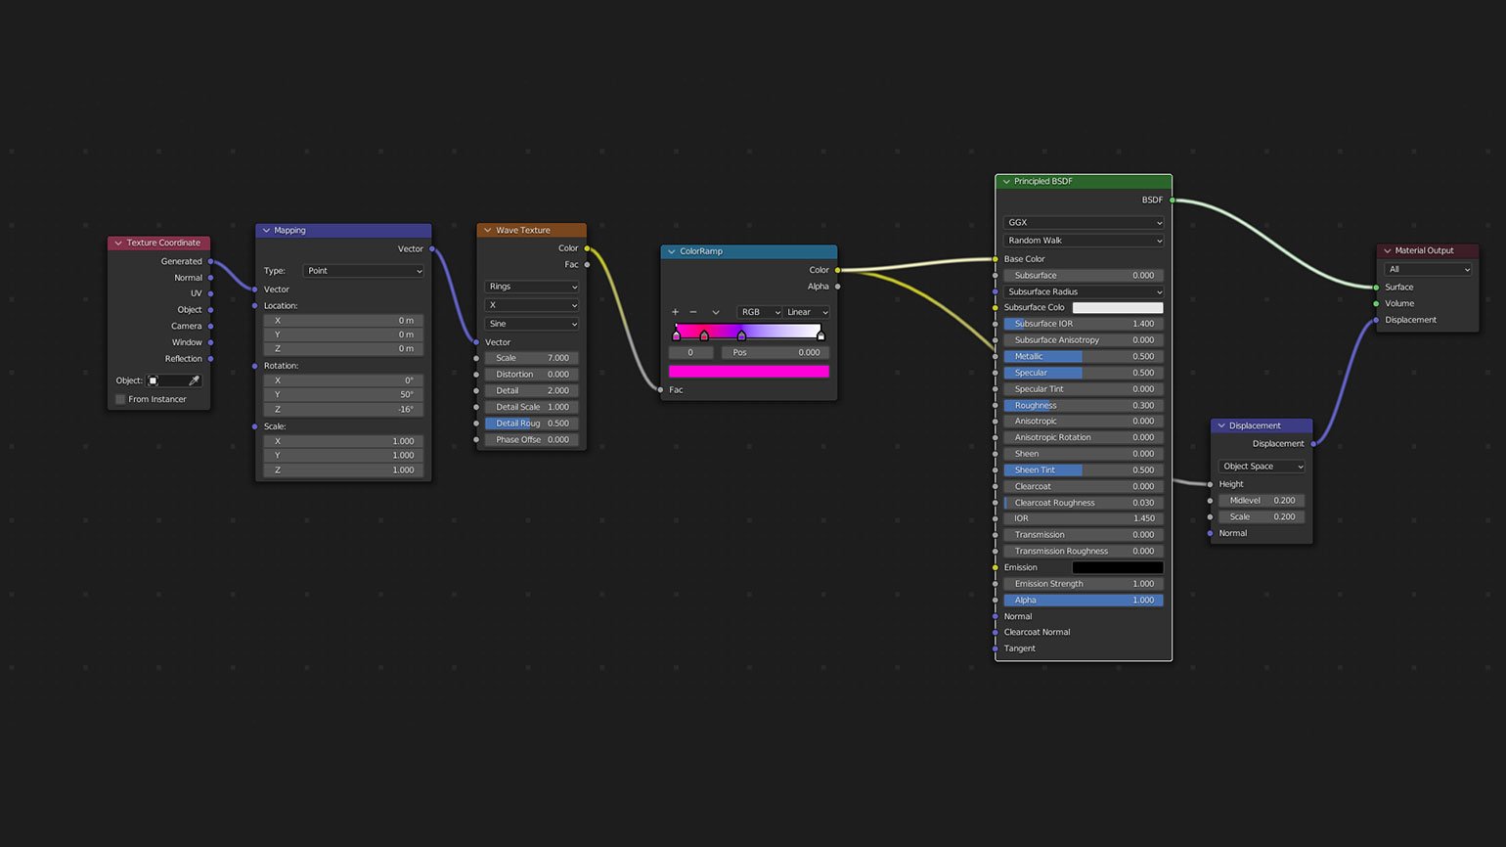Click the Emission Strength 1.000 field

pos(1084,584)
